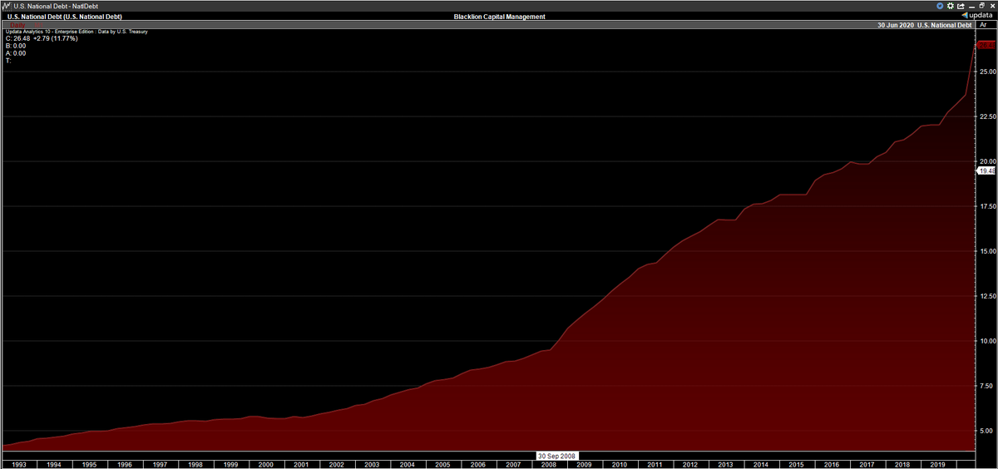Click the B: 0.00 readout

[x=16, y=46]
